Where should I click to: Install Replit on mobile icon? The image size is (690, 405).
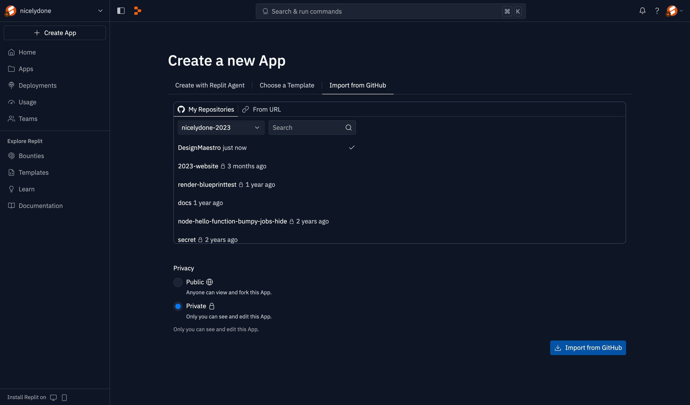coord(64,397)
